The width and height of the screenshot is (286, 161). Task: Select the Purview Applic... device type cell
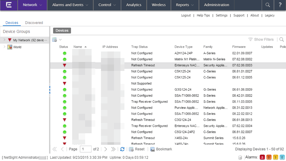click(x=186, y=108)
